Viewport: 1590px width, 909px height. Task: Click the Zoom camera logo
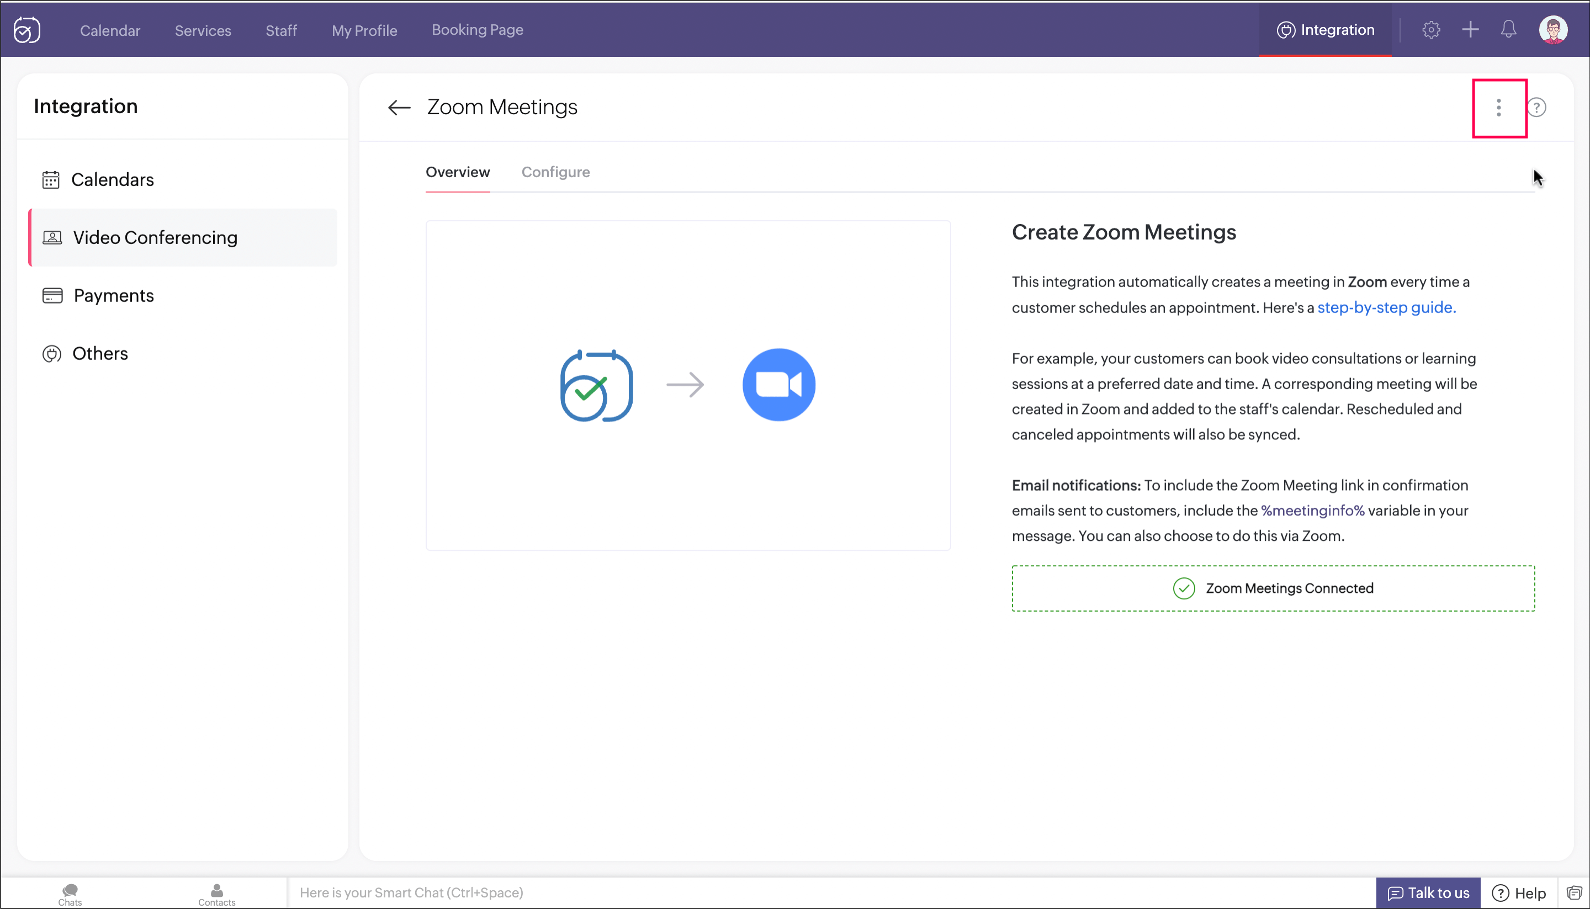(x=779, y=385)
